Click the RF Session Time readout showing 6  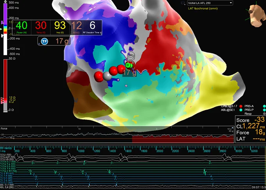point(92,27)
